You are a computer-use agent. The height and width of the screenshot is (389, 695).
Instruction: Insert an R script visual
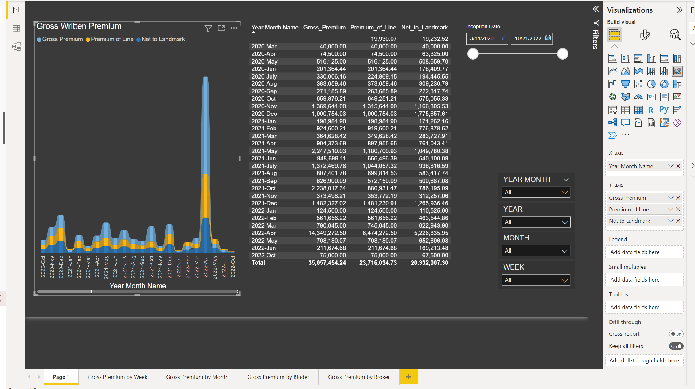(651, 110)
